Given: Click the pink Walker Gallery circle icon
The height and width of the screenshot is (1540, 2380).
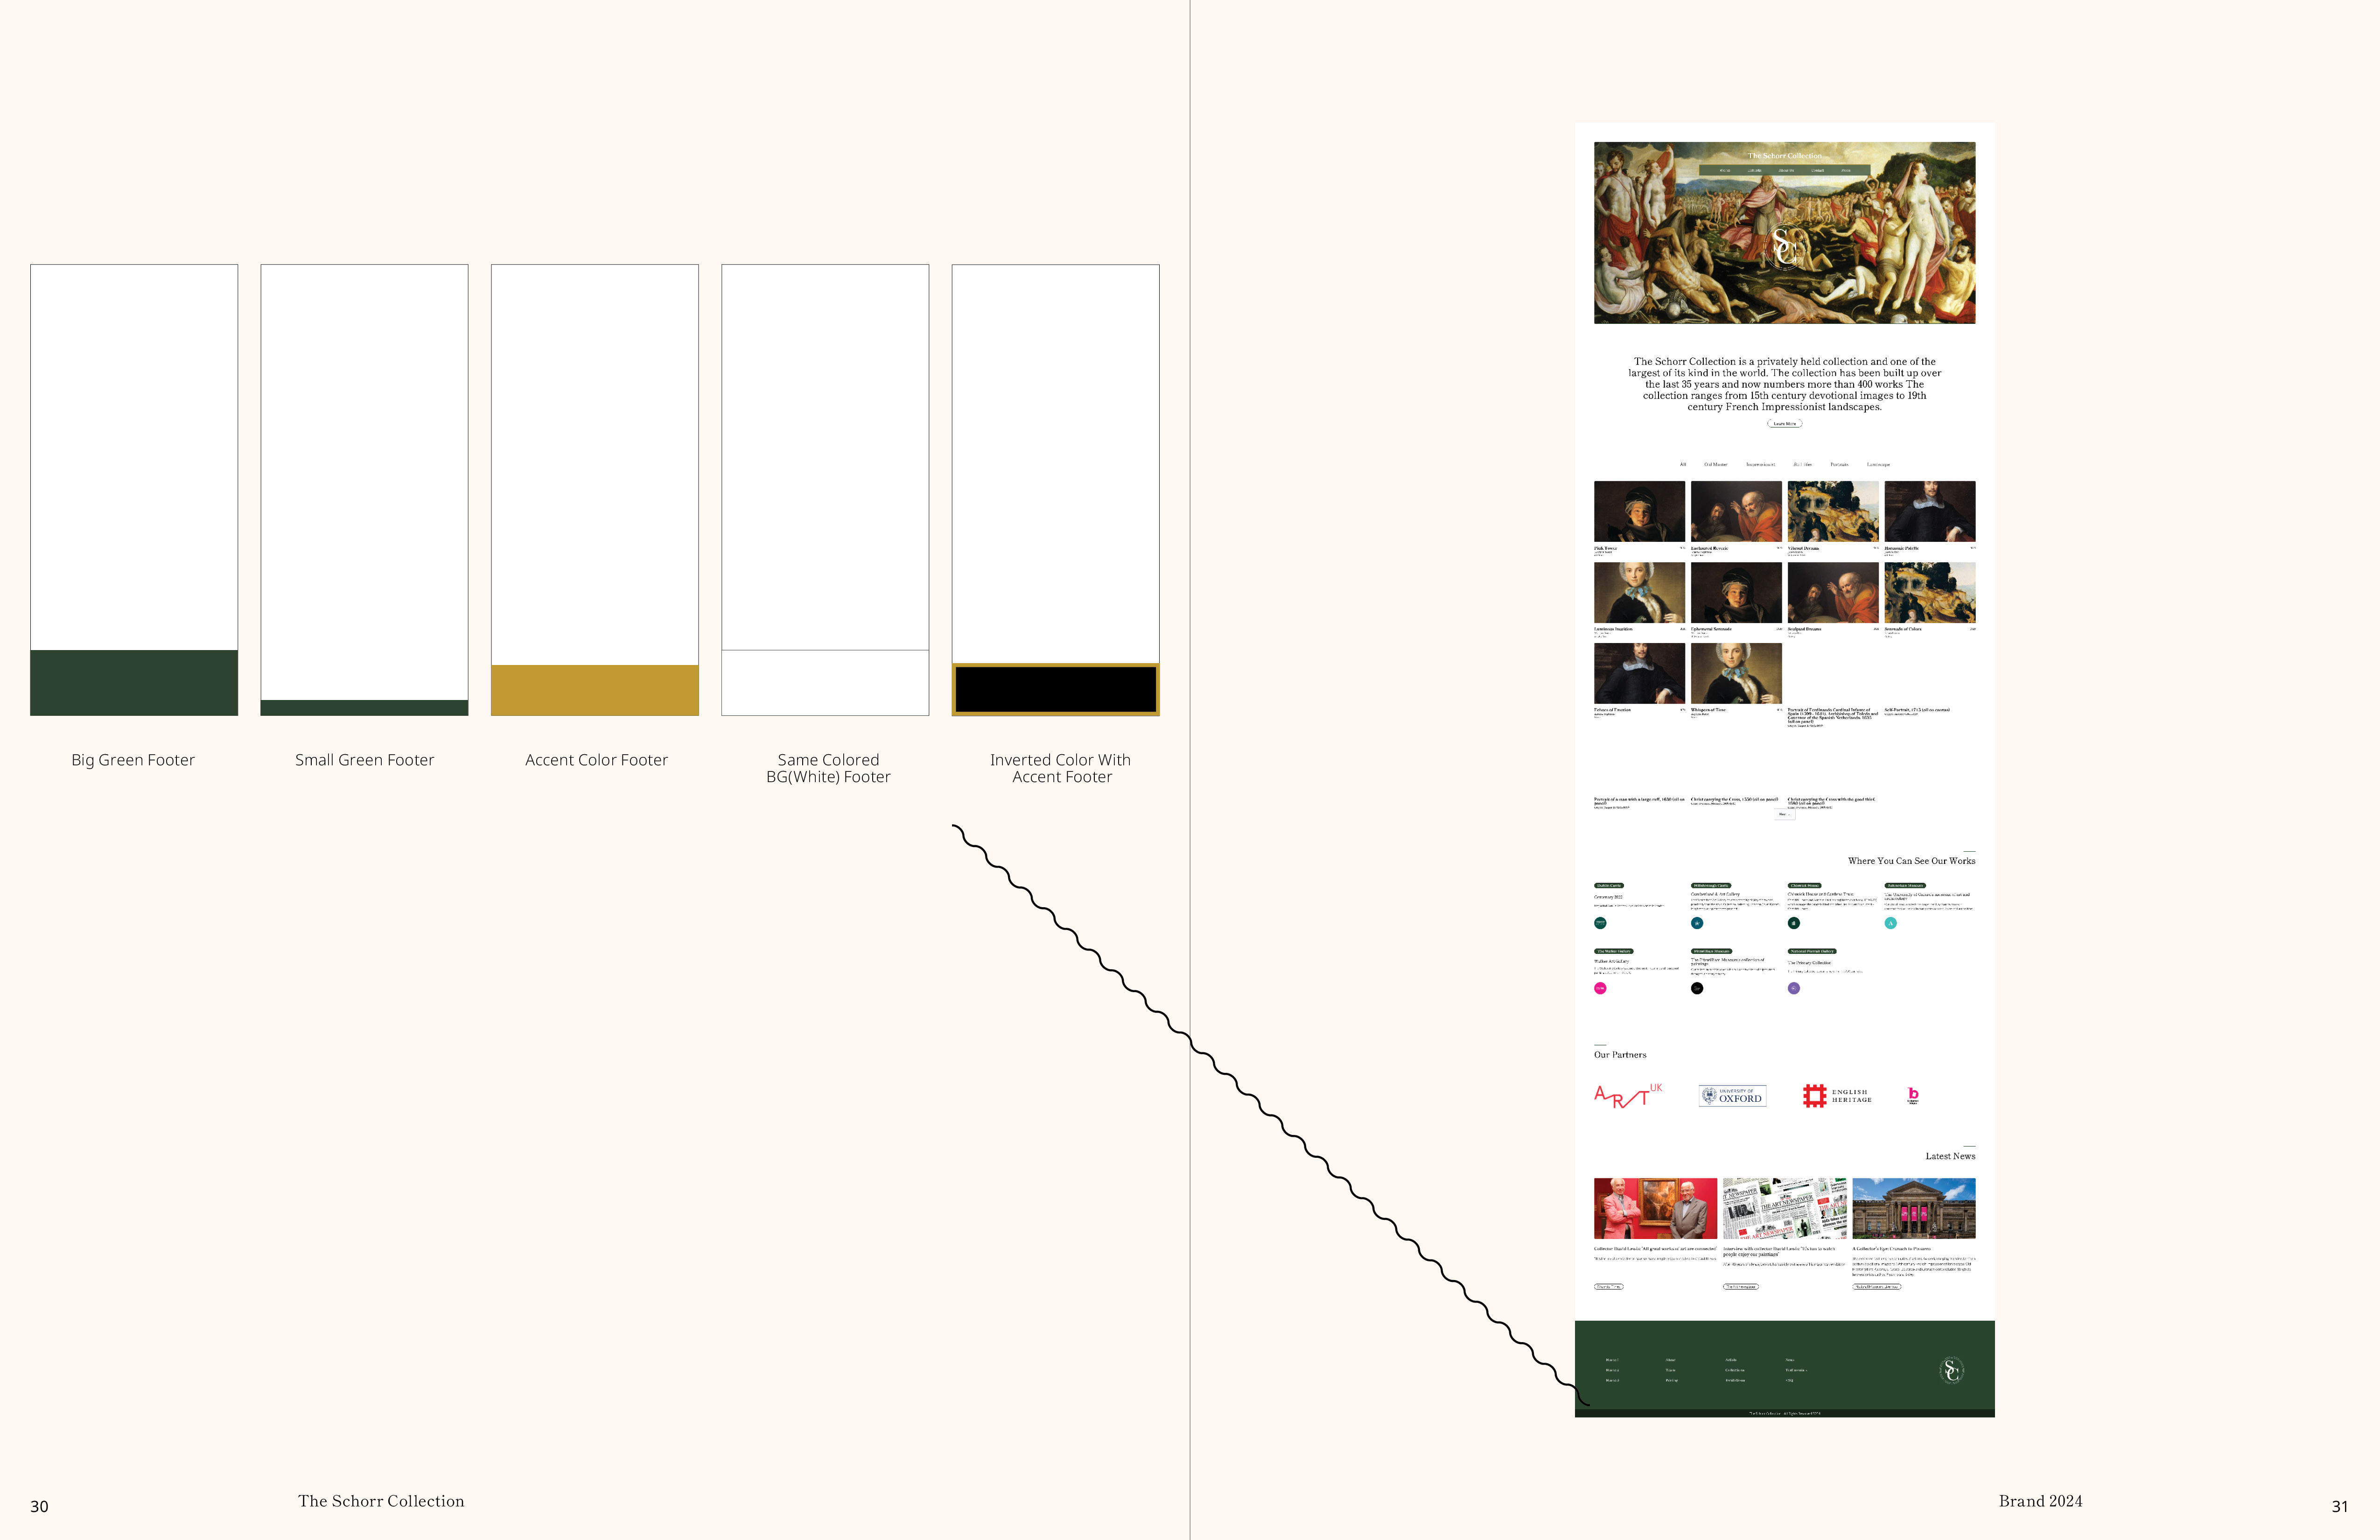Looking at the screenshot, I should tap(1600, 988).
